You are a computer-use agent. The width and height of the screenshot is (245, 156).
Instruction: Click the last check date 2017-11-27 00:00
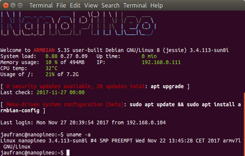[60, 92]
